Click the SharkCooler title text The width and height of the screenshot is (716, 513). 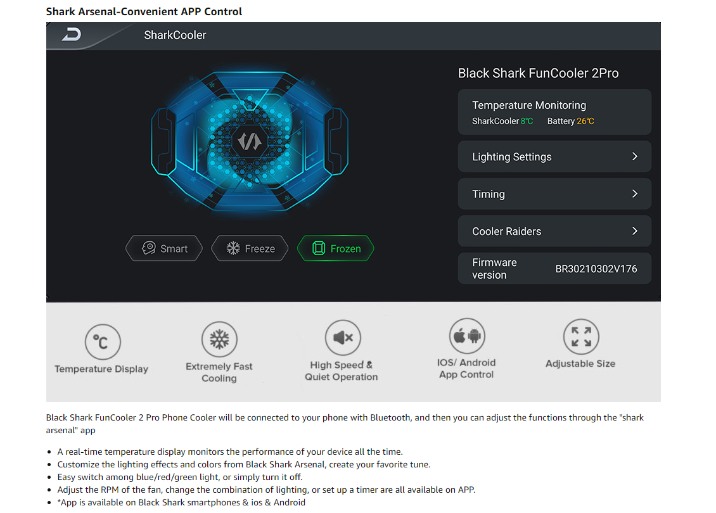coord(175,35)
